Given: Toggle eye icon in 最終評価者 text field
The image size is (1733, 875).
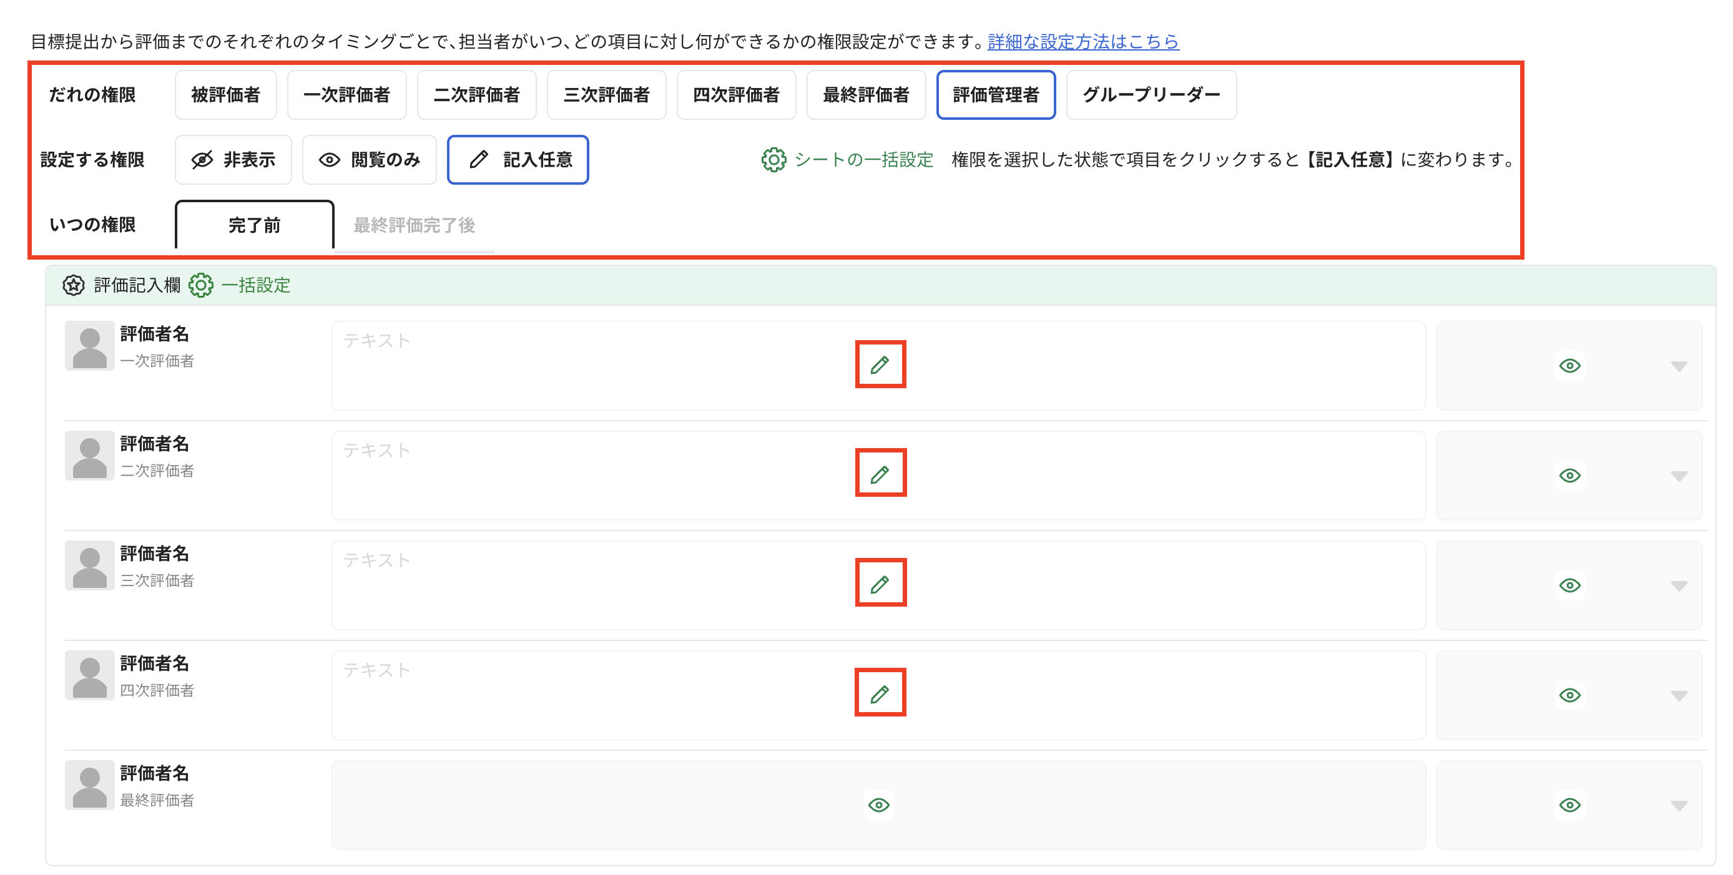Looking at the screenshot, I should 878,804.
